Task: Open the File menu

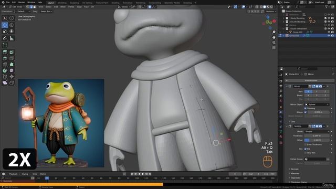Action: [8, 2]
